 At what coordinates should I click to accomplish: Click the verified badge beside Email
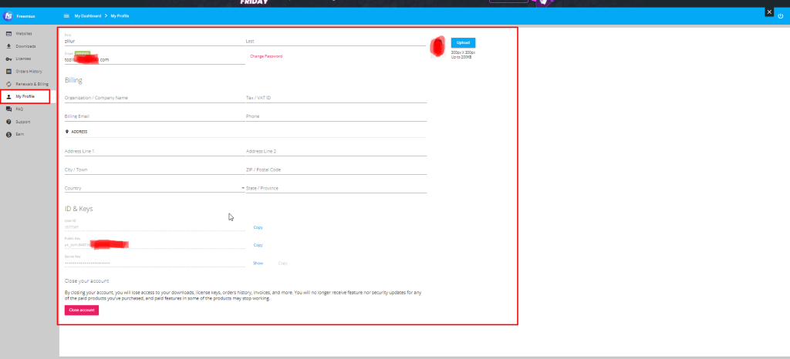point(83,53)
